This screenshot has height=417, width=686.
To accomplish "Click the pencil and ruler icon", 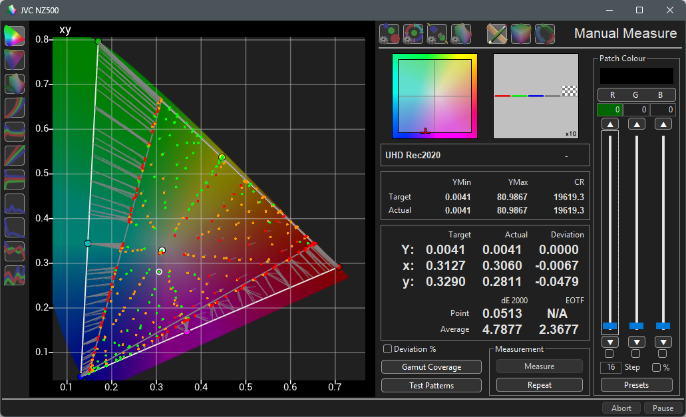I will tap(497, 33).
